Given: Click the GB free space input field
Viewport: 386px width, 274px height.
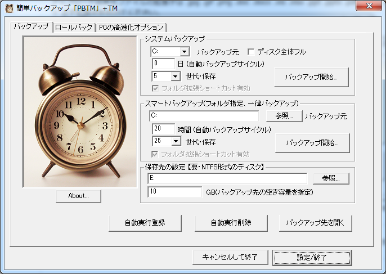Looking at the screenshot, I should (x=174, y=192).
